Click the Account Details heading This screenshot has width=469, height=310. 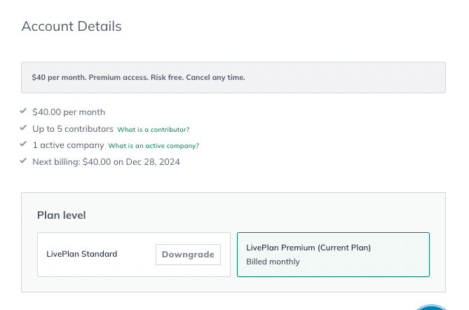coord(72,27)
